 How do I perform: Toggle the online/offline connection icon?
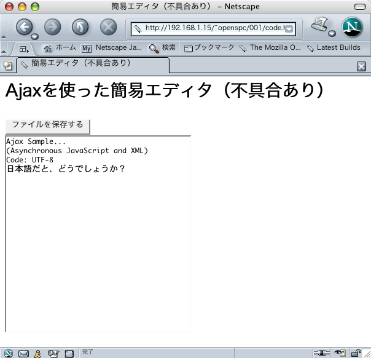pos(322,353)
